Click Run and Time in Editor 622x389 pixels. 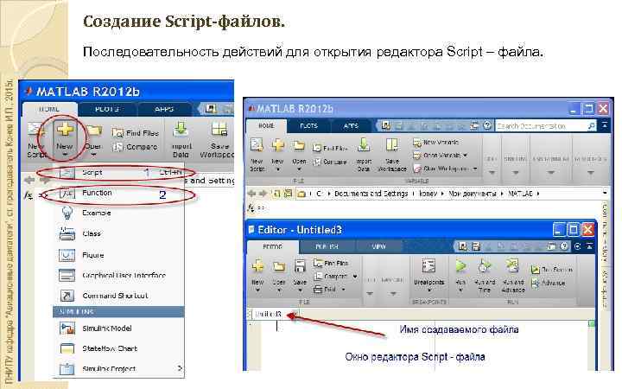coord(485,276)
